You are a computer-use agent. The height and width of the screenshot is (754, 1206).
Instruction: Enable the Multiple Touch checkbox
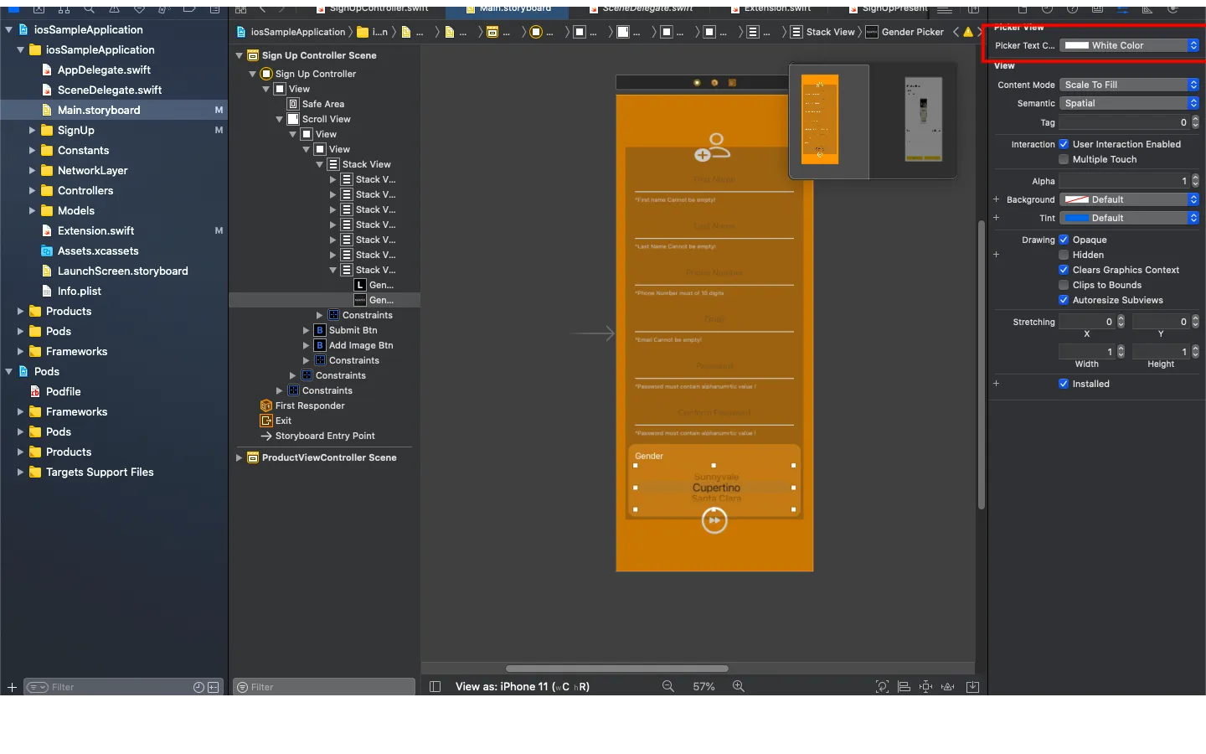[1064, 159]
